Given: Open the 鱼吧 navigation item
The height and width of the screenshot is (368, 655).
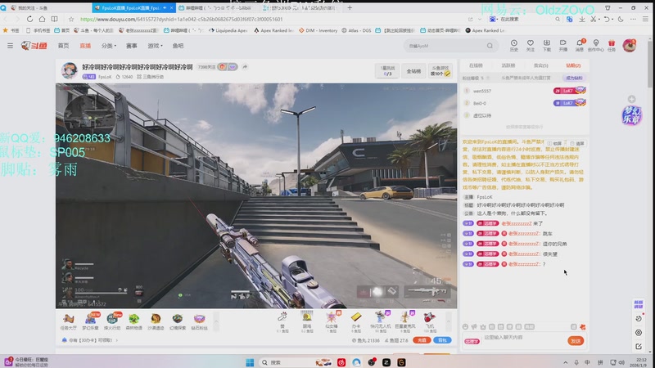Looking at the screenshot, I should [x=178, y=46].
